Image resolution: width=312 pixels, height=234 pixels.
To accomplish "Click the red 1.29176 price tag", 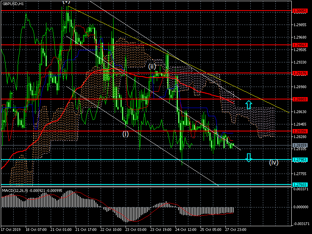I will [300, 73].
